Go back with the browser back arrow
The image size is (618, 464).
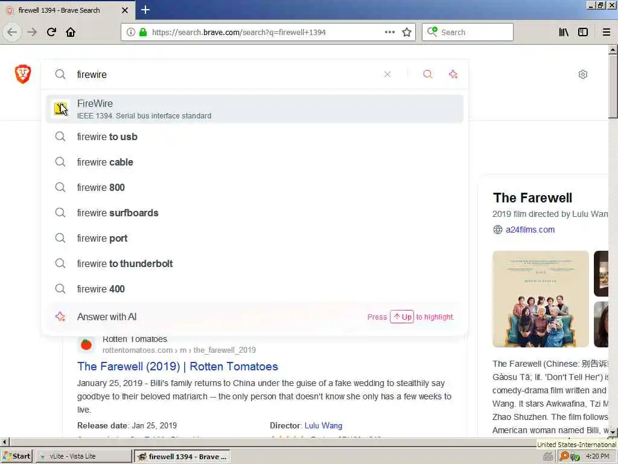coord(12,32)
